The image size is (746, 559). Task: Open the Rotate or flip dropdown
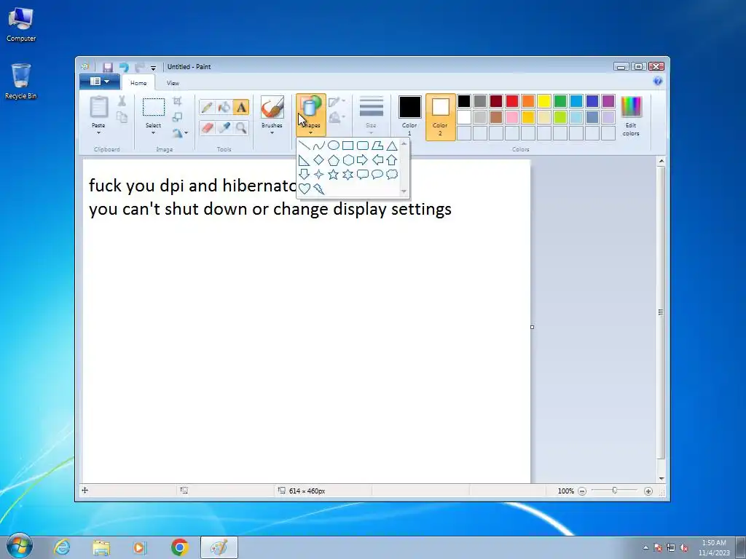180,133
